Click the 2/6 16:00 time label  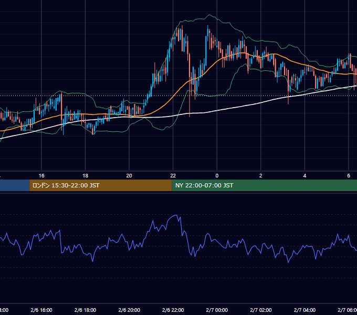[x=41, y=310]
